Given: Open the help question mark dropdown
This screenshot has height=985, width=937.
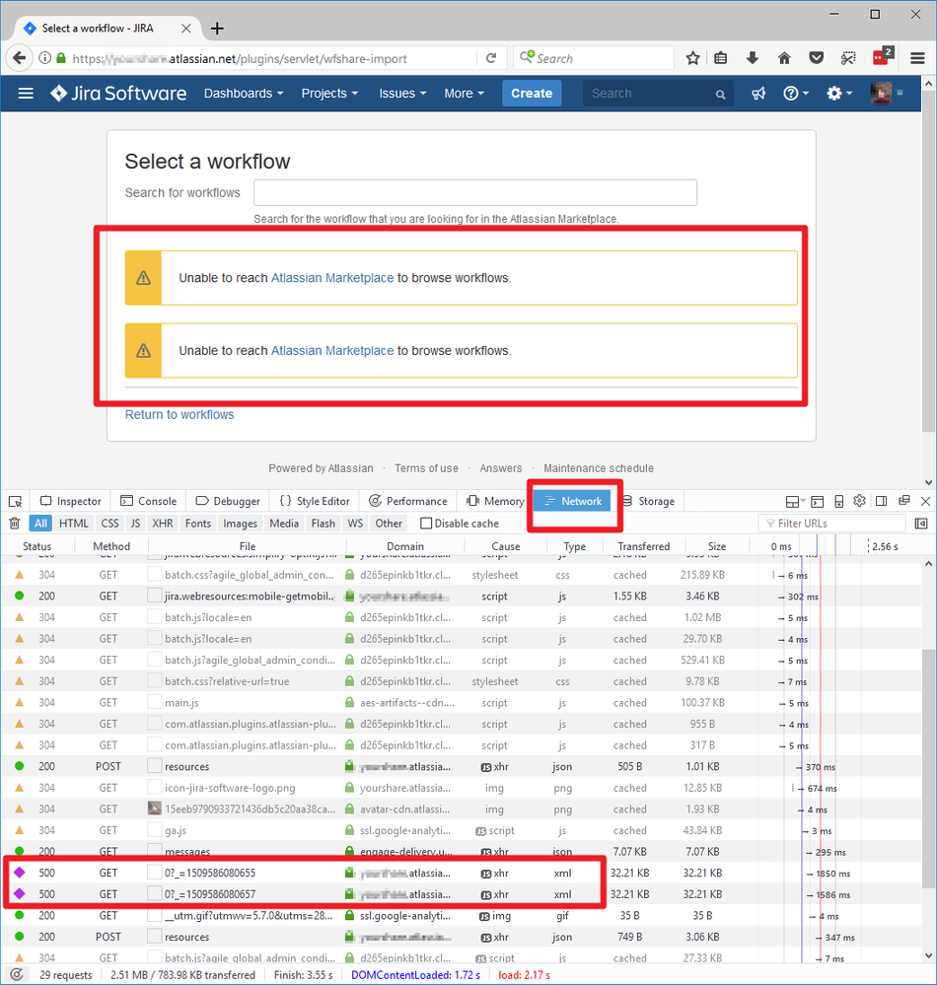Looking at the screenshot, I should tap(796, 94).
